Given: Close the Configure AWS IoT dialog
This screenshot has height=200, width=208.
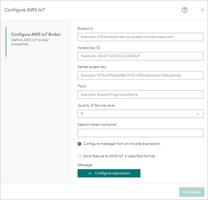Looking at the screenshot, I should pos(202,10).
